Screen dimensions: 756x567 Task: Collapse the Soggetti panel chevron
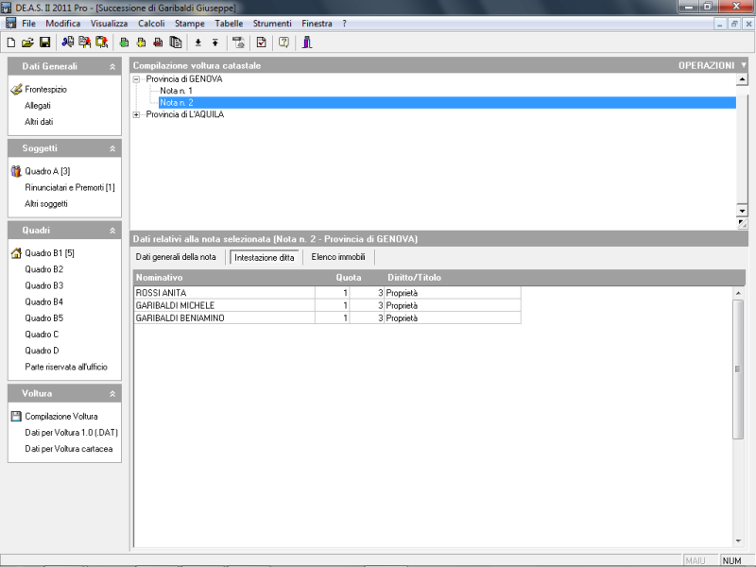pyautogui.click(x=112, y=149)
